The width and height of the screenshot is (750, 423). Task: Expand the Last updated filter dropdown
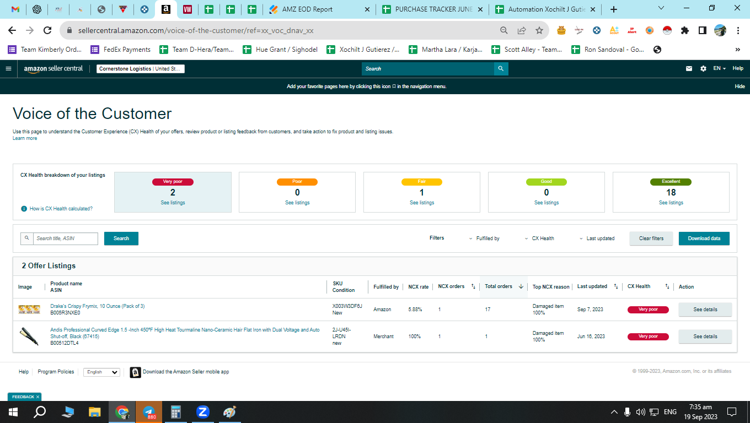click(x=597, y=238)
